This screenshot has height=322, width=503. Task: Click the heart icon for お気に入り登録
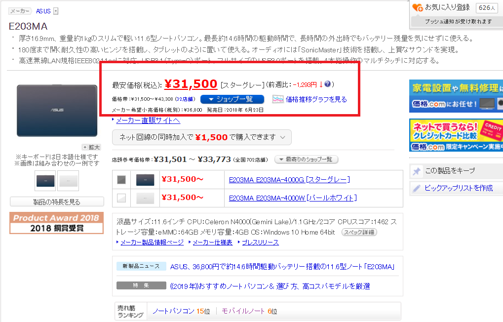pyautogui.click(x=418, y=7)
